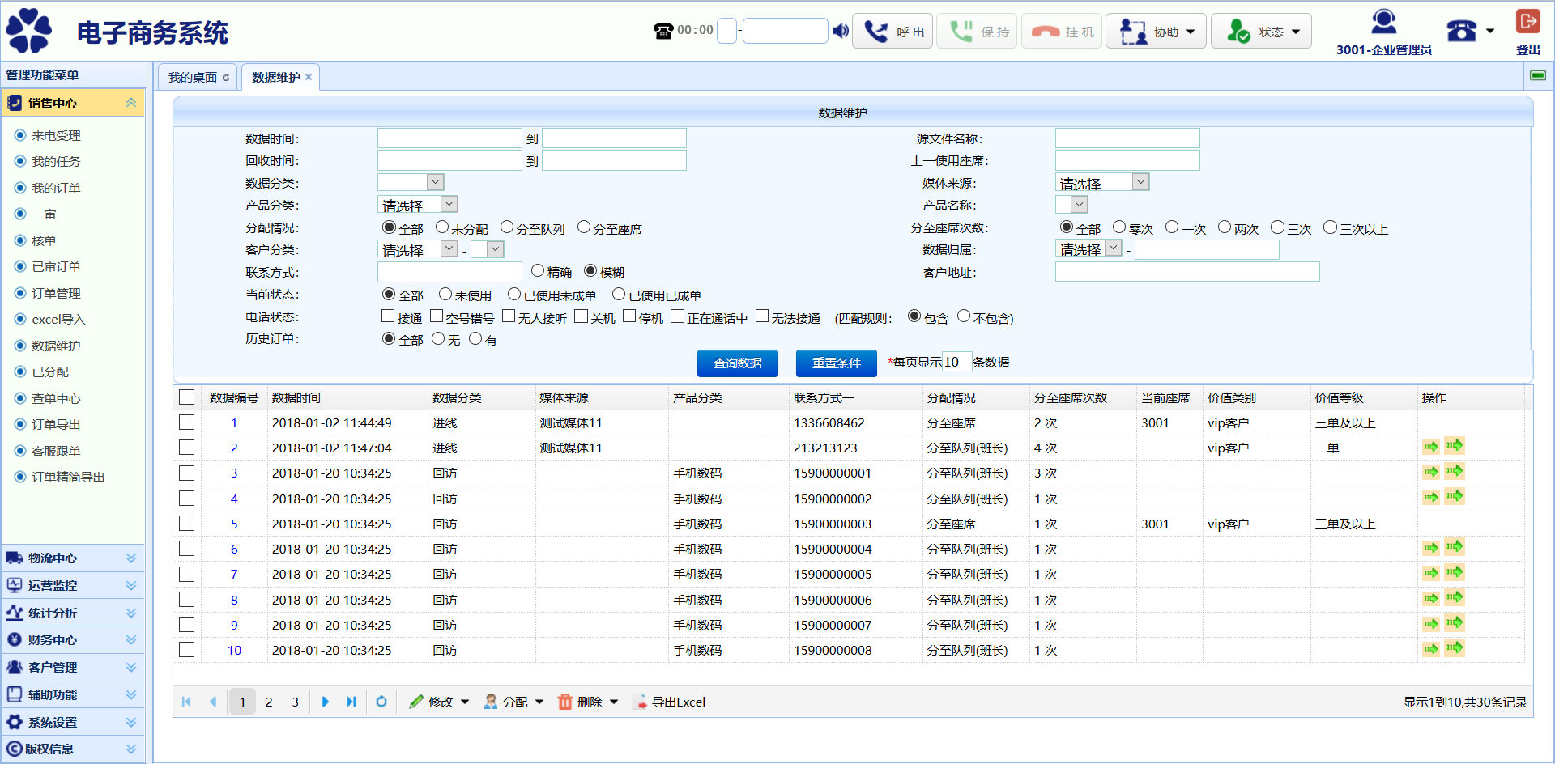This screenshot has width=1555, height=764.
Task: Click second green arrow icon in row 9
Action: click(1455, 622)
